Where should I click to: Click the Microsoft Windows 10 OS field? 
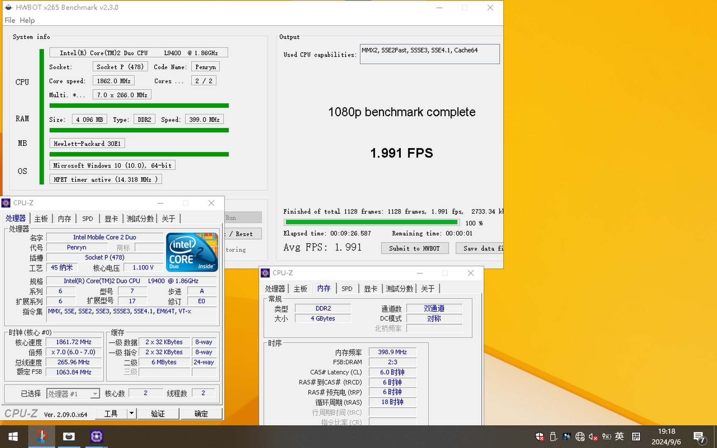(112, 165)
